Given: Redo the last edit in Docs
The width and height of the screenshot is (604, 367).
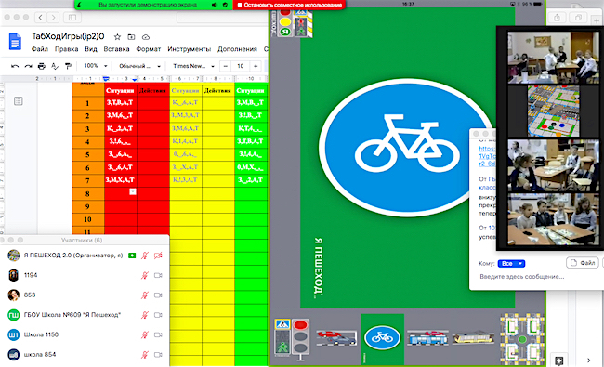Looking at the screenshot, I should pyautogui.click(x=28, y=66).
